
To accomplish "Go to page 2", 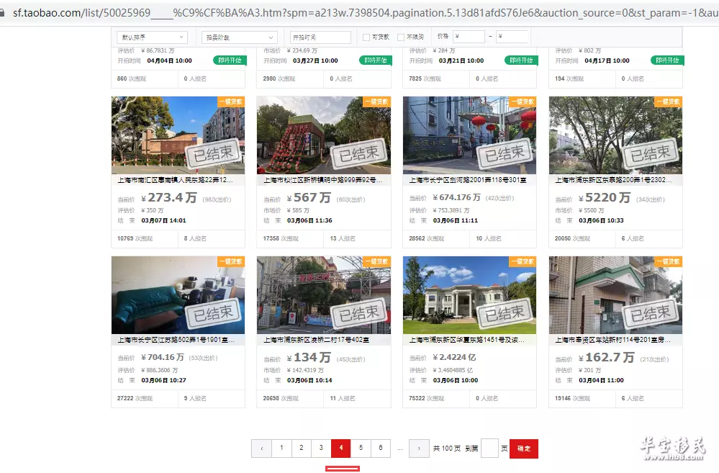I will [x=302, y=449].
